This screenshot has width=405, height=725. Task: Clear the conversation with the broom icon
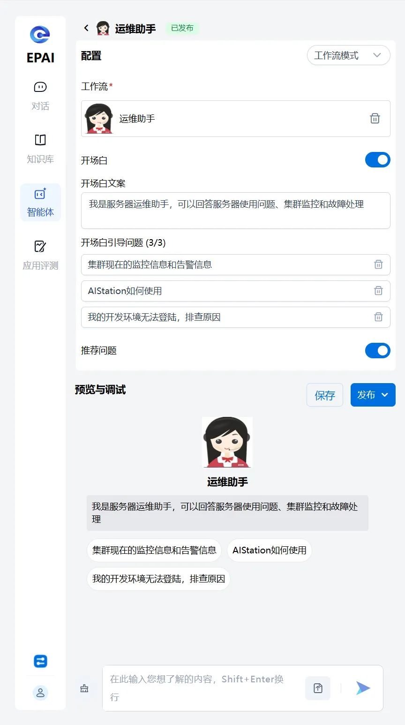[84, 688]
